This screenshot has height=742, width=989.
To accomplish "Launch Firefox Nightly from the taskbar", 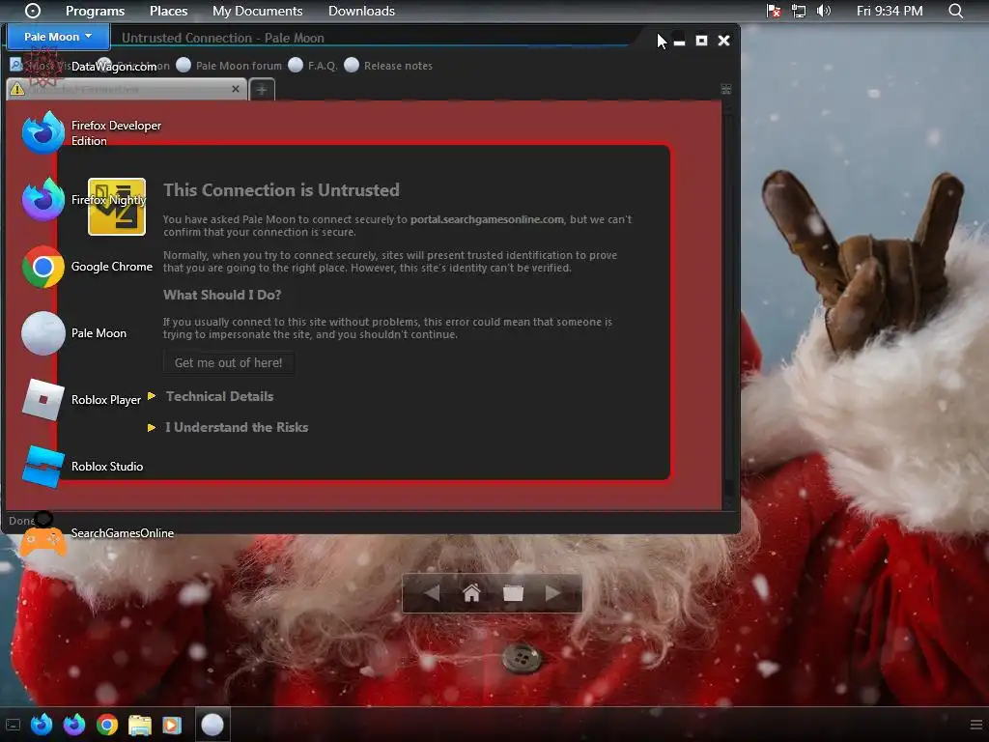I will point(74,725).
